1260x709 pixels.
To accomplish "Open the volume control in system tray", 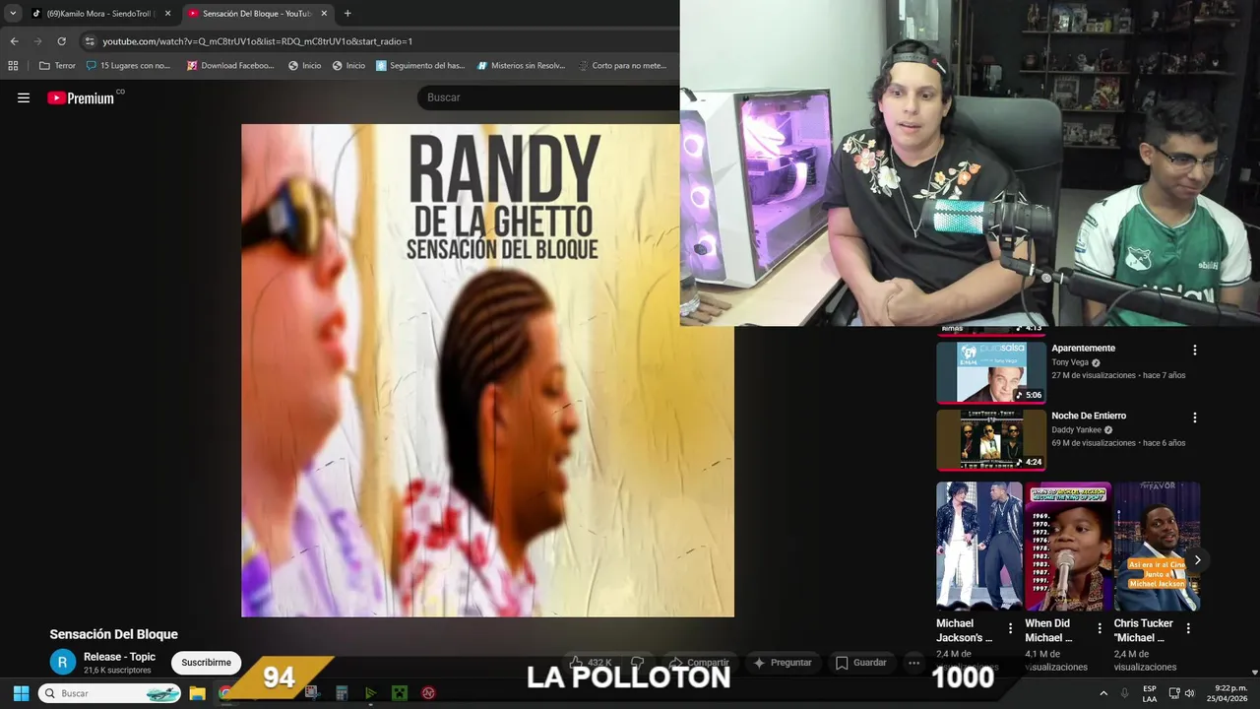I will pos(1189,693).
